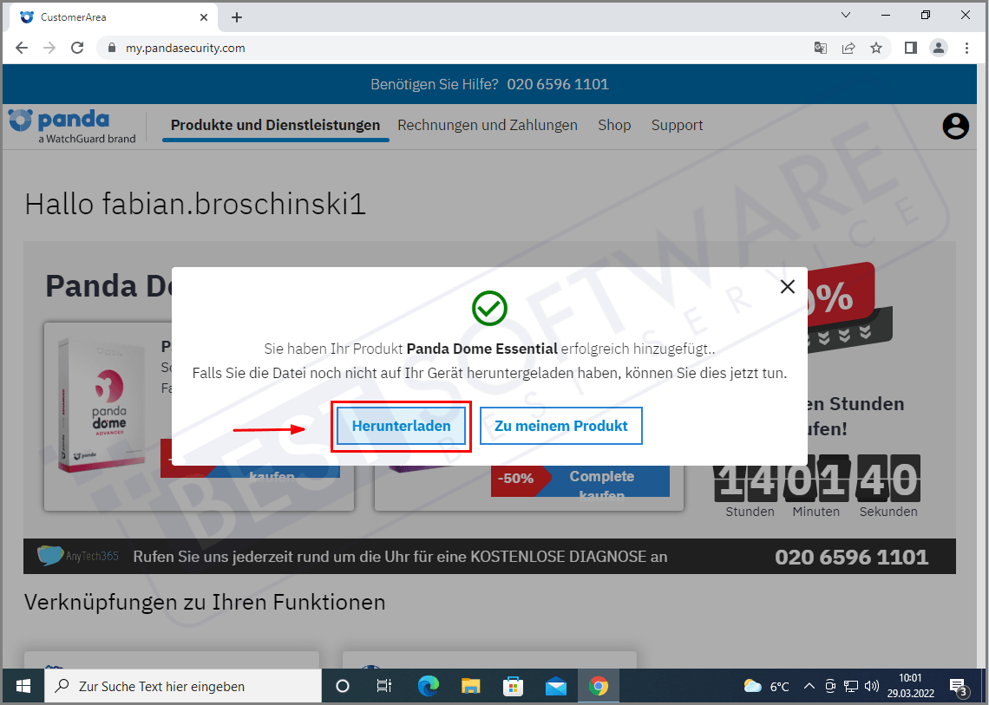Click the share page icon

click(x=848, y=48)
